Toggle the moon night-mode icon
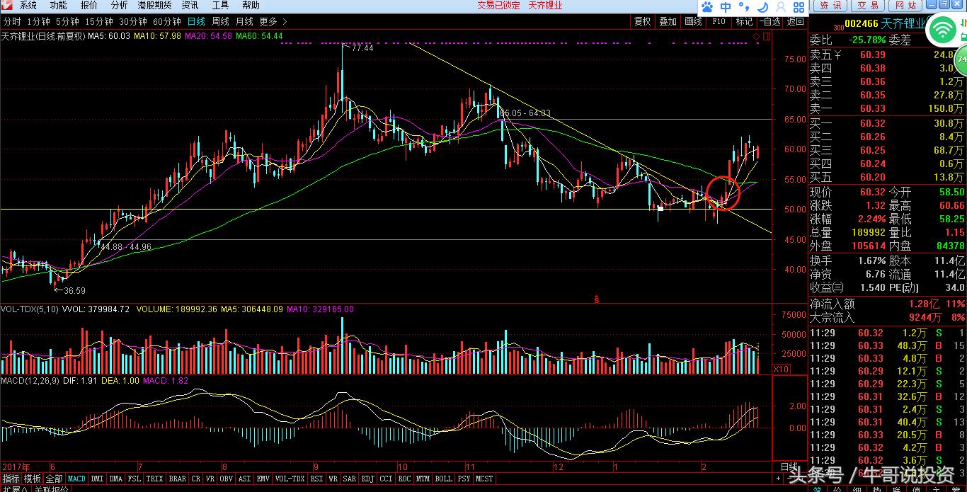Screen dimensions: 967x492 [763, 8]
